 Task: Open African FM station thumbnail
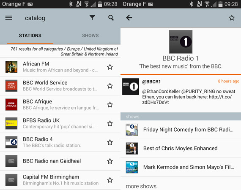click(11, 67)
